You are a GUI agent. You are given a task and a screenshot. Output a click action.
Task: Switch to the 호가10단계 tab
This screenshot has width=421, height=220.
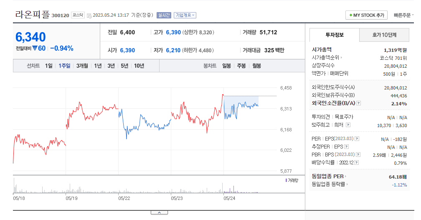click(384, 35)
